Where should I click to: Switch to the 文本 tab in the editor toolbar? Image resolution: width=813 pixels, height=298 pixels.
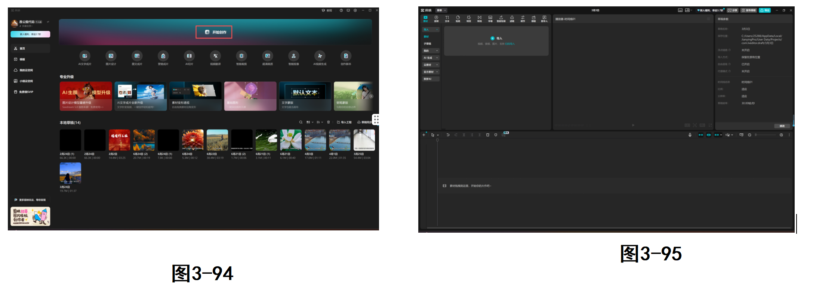point(447,19)
